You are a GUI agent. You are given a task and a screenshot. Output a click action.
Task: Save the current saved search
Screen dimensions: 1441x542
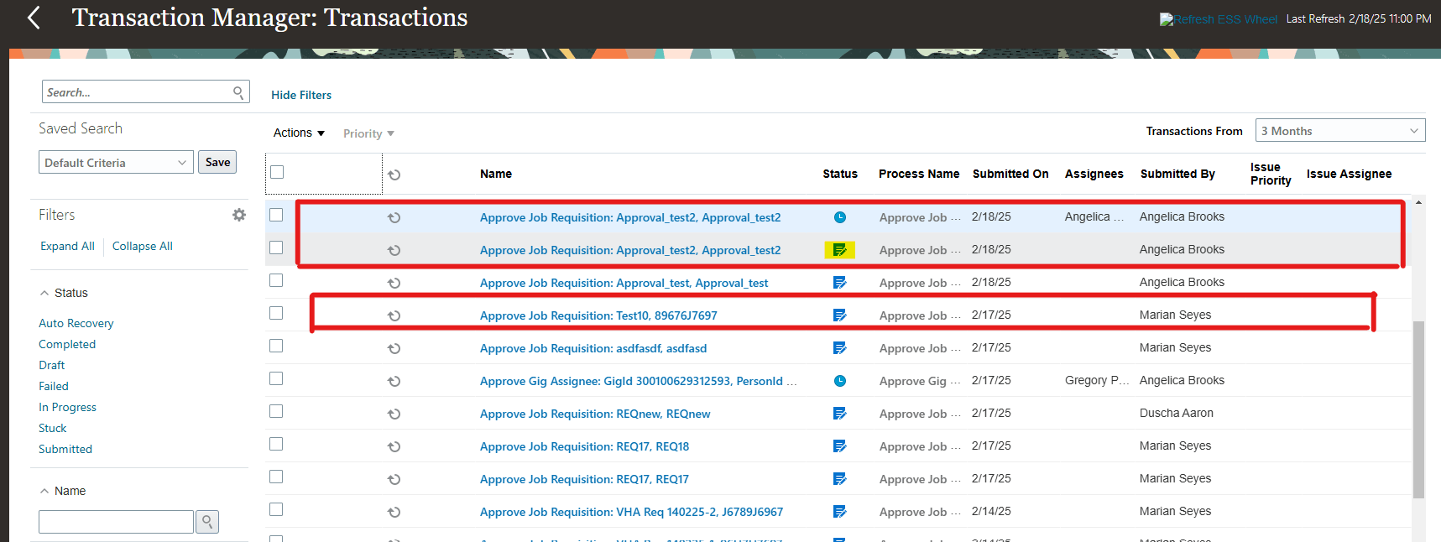point(217,162)
